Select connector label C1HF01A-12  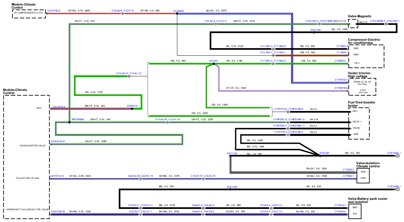pos(280,120)
